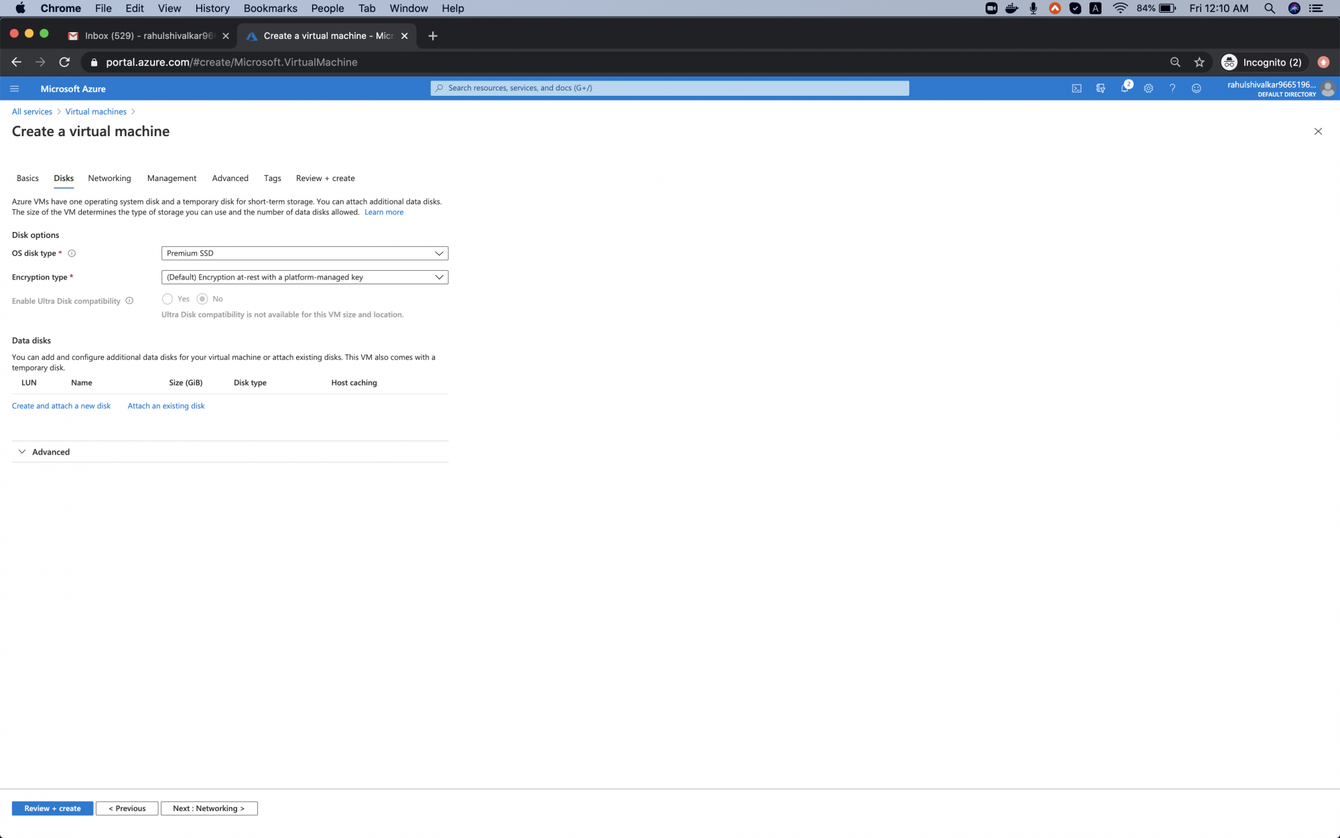View notifications via the bell icon

(x=1126, y=88)
